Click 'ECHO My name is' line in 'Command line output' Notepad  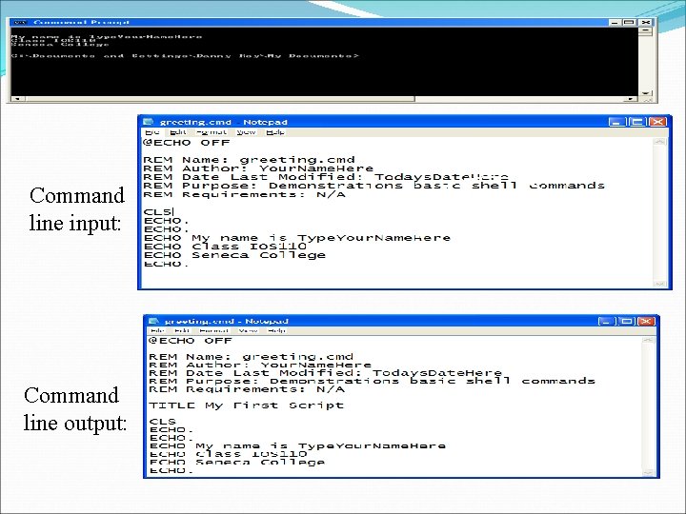(x=297, y=445)
